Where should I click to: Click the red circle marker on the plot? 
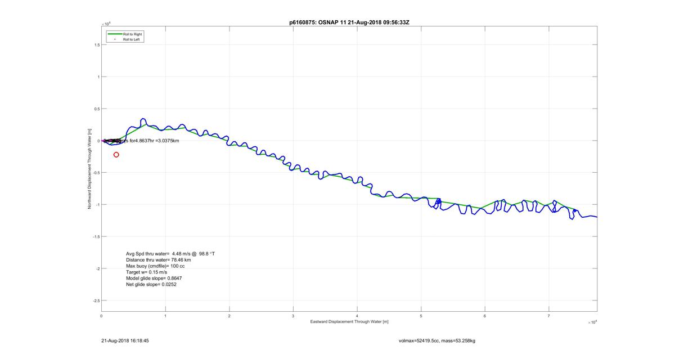116,154
